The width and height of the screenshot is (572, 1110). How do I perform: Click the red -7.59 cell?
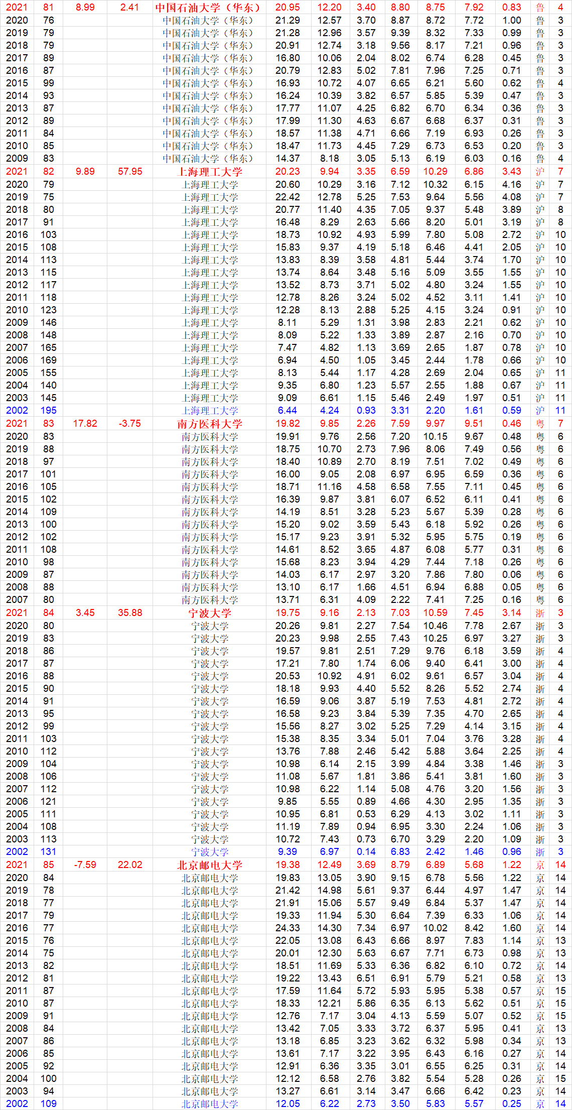[x=85, y=865]
